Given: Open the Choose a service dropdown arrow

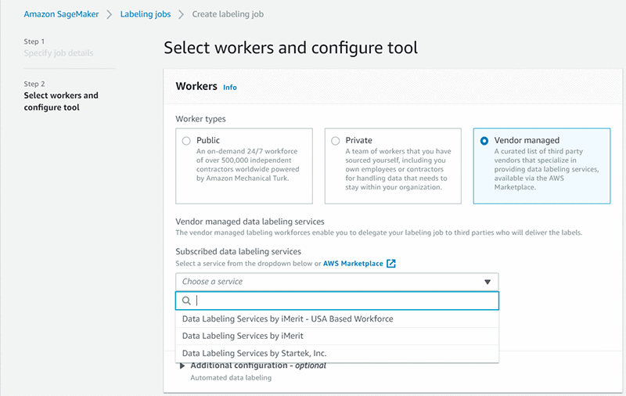Looking at the screenshot, I should pyautogui.click(x=487, y=282).
